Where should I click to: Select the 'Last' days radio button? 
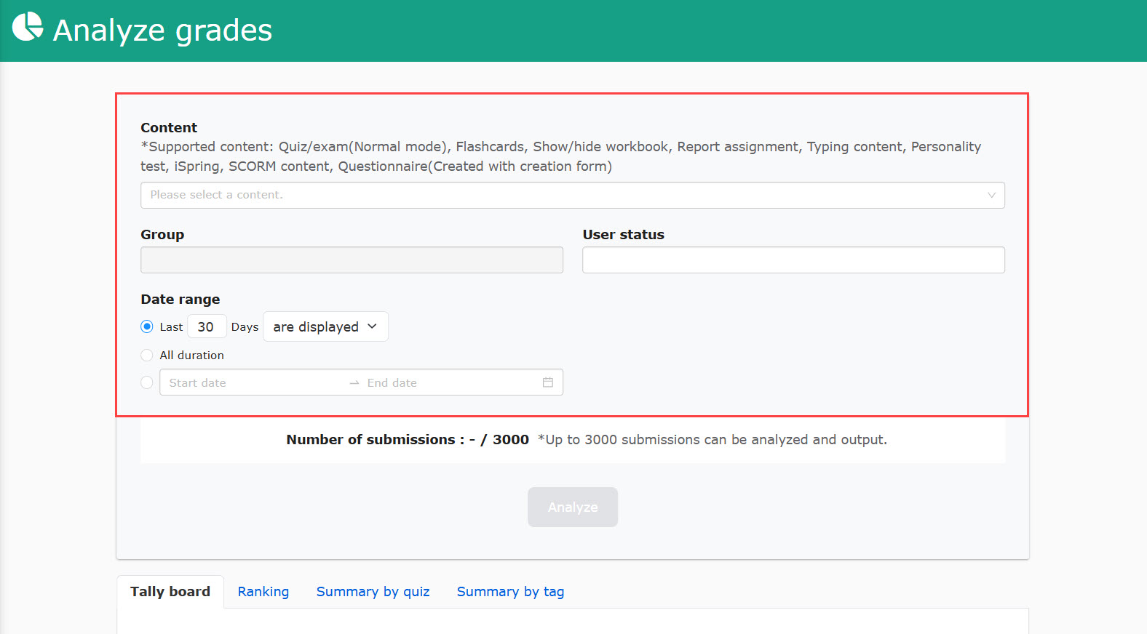[147, 326]
